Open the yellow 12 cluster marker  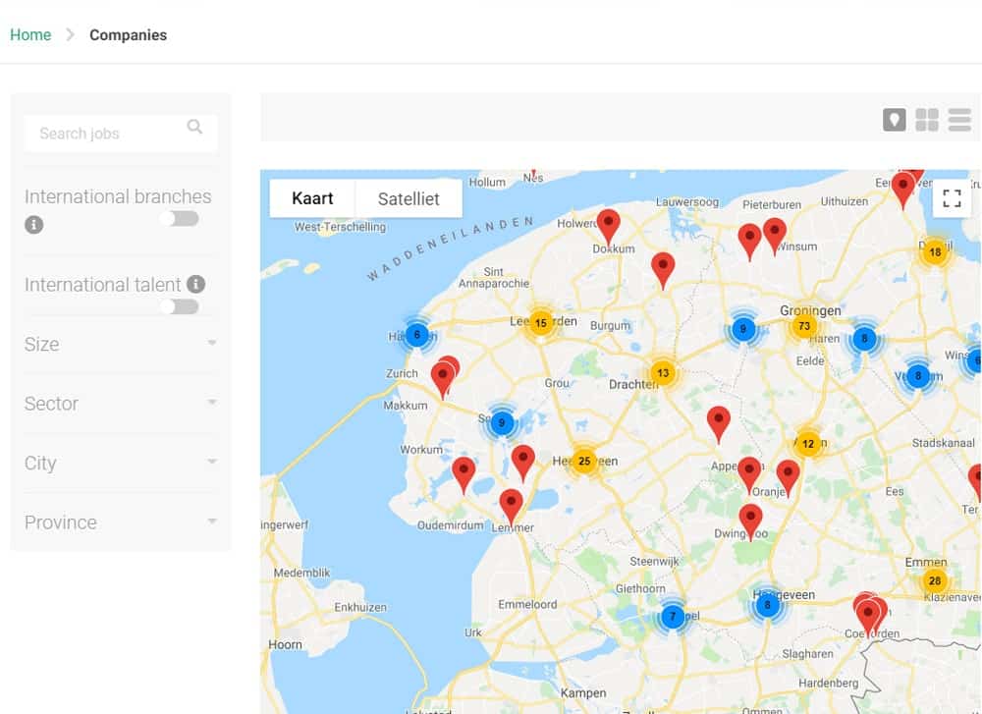pyautogui.click(x=808, y=444)
